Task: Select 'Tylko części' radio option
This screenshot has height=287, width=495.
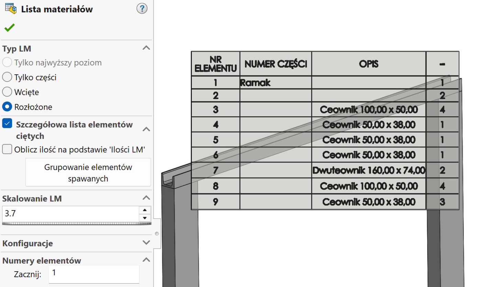Action: tap(7, 77)
